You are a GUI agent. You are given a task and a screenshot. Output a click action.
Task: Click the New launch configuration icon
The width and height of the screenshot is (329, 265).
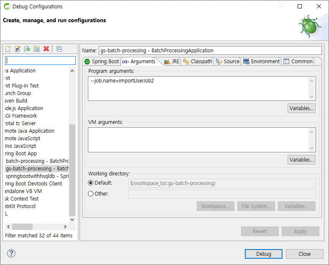coord(8,49)
